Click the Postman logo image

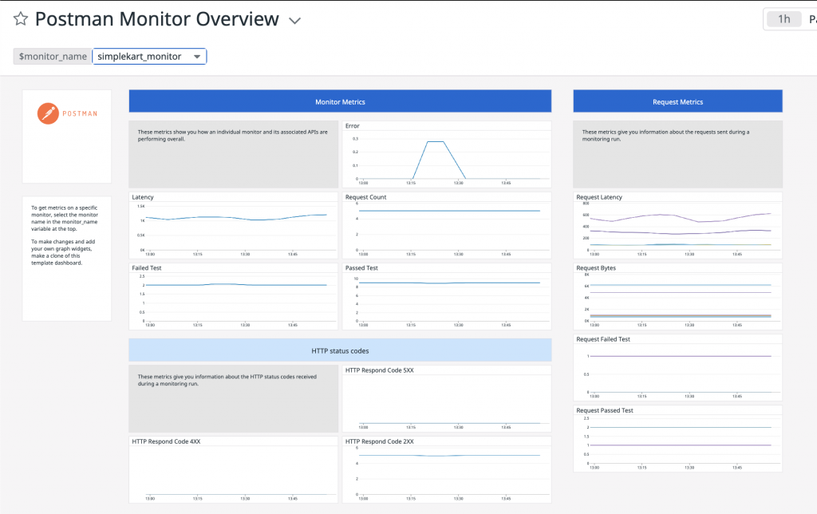[67, 113]
